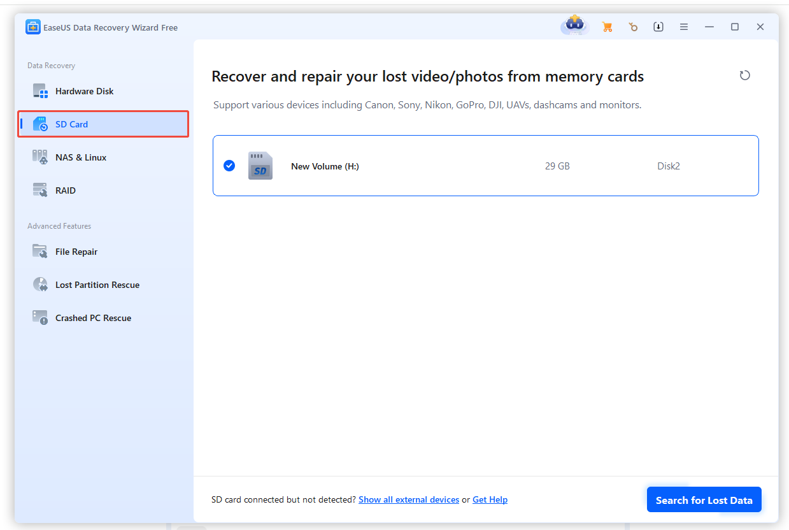Click Search for Lost Data
Viewport: 789px width, 530px height.
tap(704, 499)
